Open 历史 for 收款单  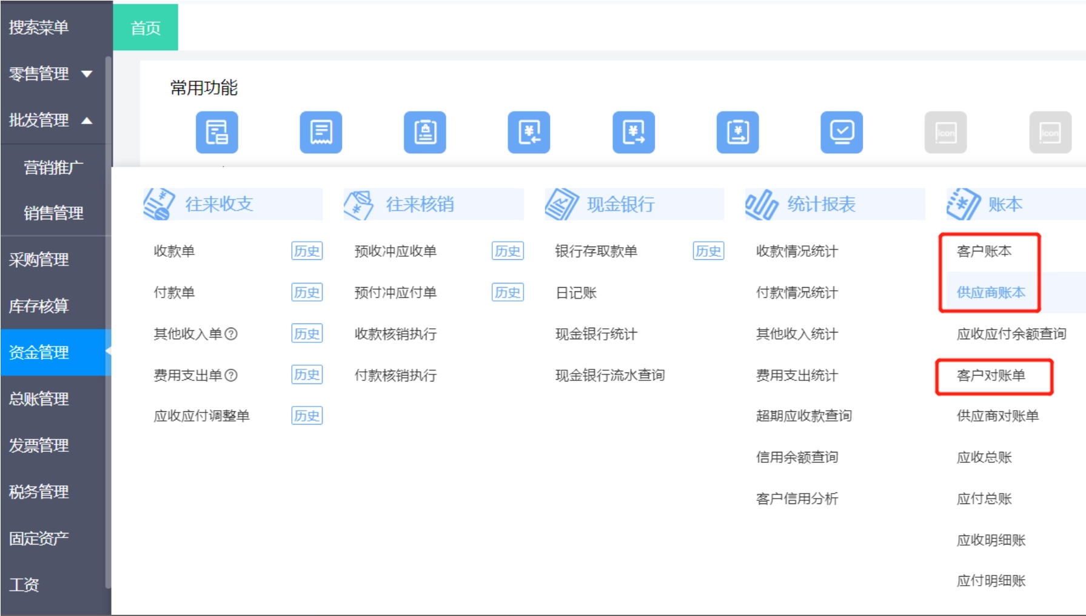click(x=306, y=251)
